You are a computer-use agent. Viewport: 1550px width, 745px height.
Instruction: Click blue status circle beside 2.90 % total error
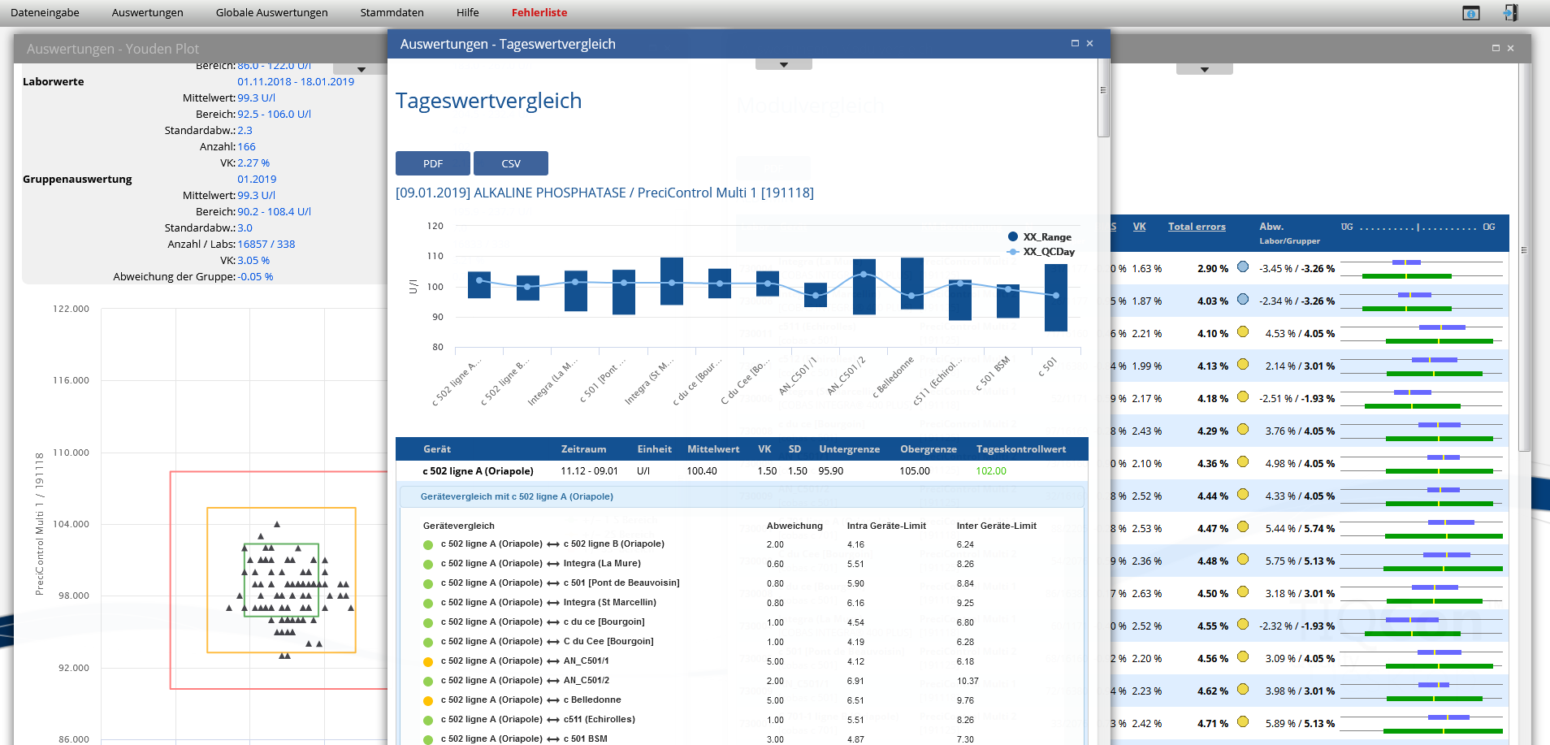pyautogui.click(x=1243, y=266)
